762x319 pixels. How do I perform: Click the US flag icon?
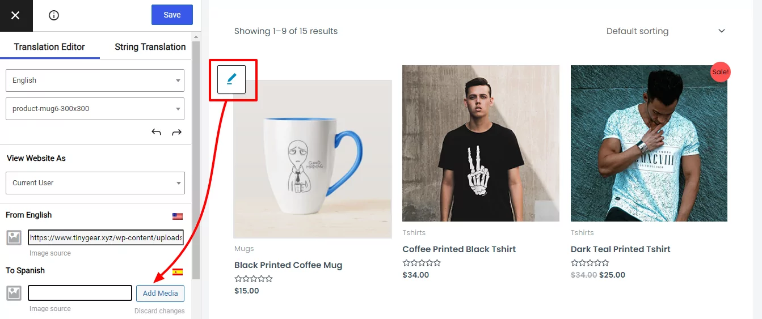pos(178,216)
